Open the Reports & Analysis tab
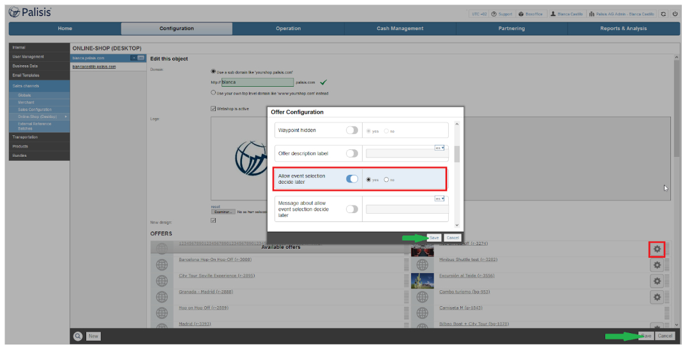685x349 pixels. point(624,28)
